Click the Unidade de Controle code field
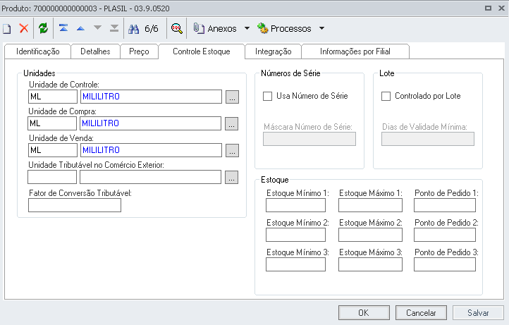This screenshot has height=325, width=509. pos(53,97)
